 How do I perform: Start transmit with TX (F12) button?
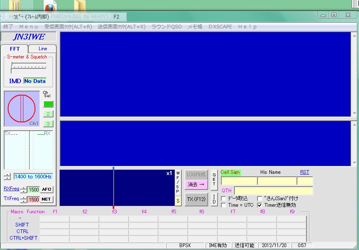point(196,199)
